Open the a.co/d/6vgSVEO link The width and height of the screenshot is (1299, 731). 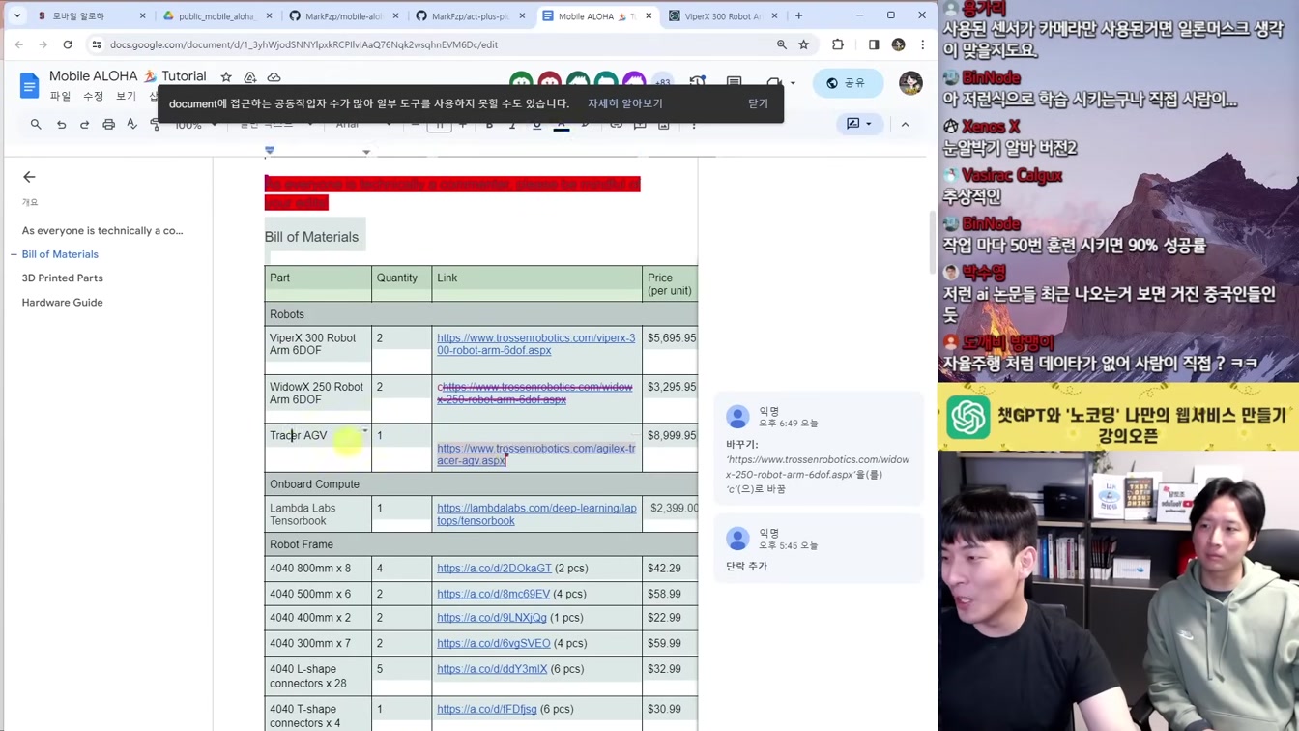[493, 643]
